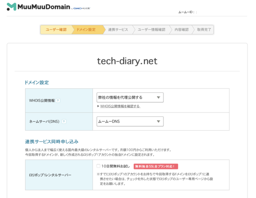Check the 10日間無料お試し checkbox
Screen dimensions: 256x198
coord(98,166)
